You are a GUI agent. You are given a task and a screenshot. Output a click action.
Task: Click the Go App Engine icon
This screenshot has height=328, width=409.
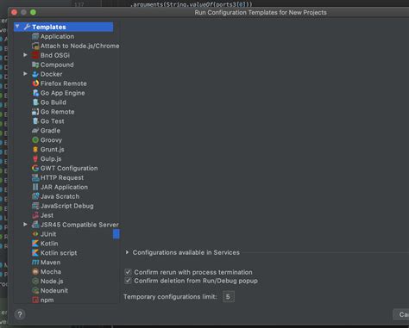point(35,93)
